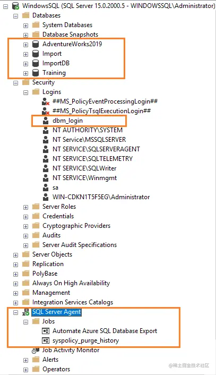
Task: Select the Replication label
Action: (48, 264)
